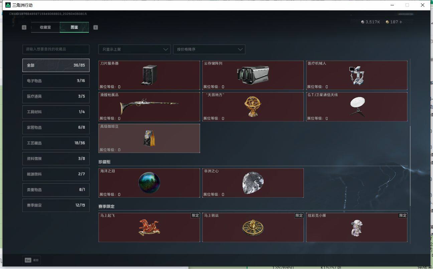Click the Esc 返回 back button

coord(32,260)
